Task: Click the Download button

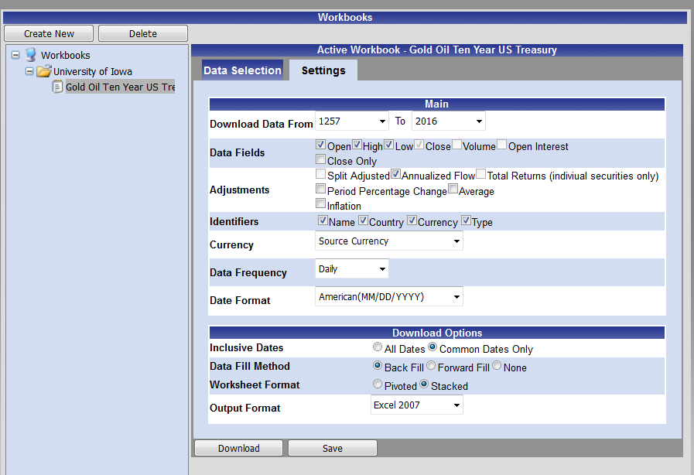Action: click(x=238, y=449)
